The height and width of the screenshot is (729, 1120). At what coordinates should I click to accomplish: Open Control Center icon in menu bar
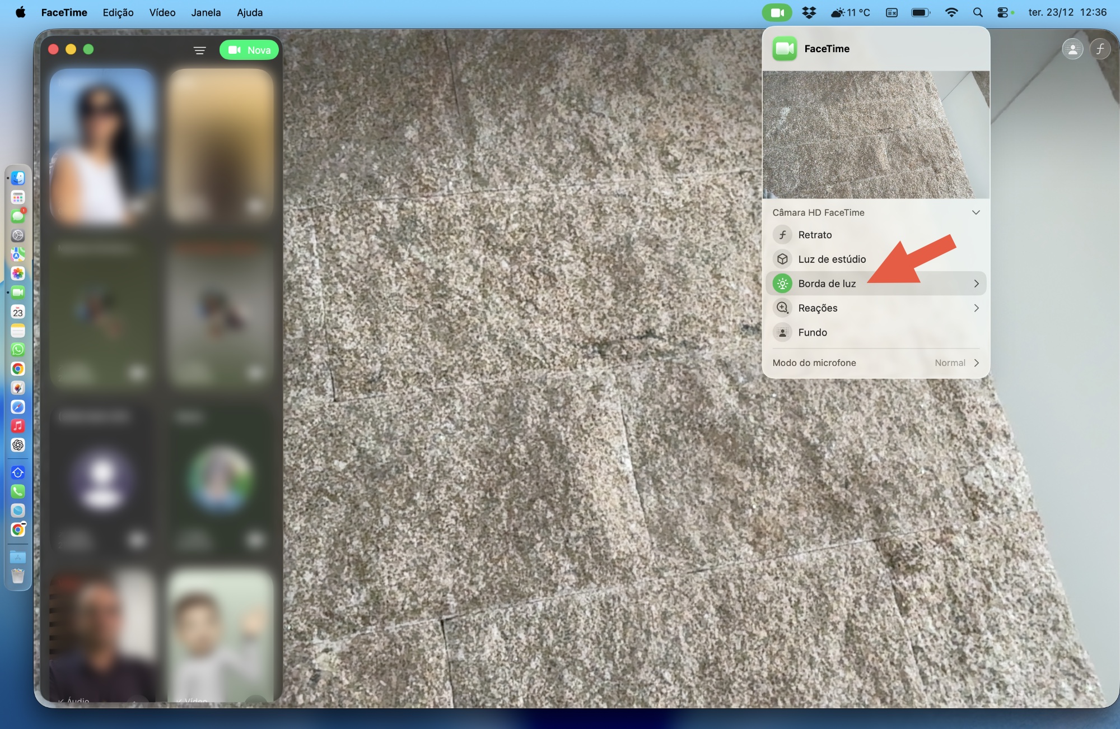pos(1003,12)
